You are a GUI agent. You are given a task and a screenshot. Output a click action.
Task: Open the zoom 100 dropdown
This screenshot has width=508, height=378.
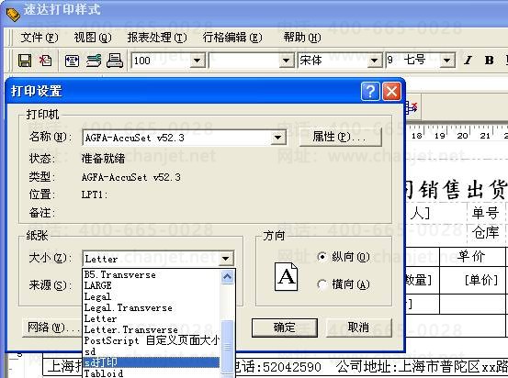point(197,61)
